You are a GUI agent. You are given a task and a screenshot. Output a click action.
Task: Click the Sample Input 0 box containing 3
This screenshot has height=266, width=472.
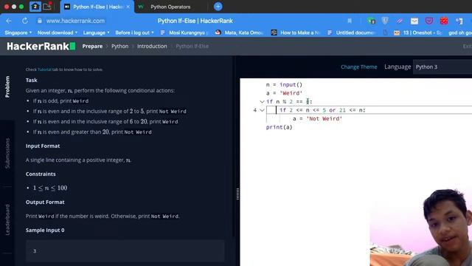point(125,250)
